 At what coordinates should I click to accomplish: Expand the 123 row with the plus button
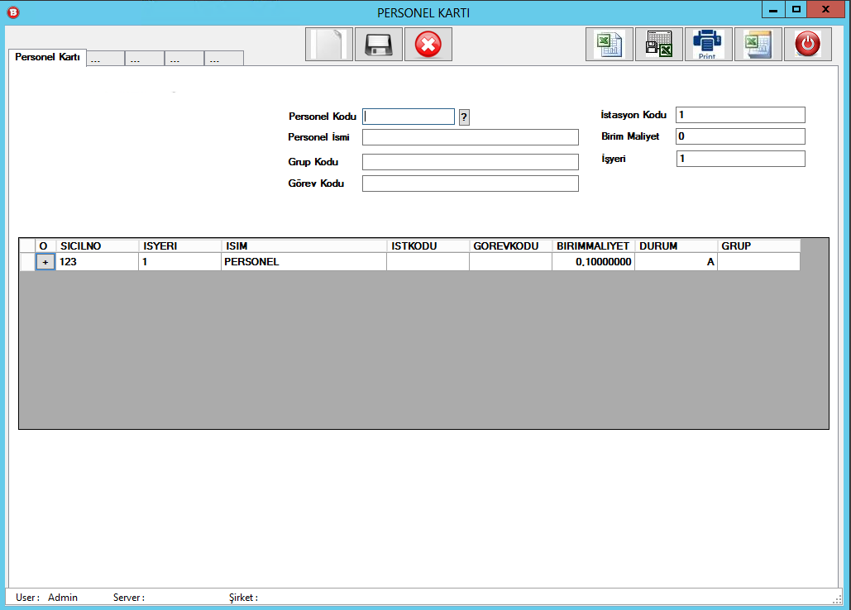coord(45,261)
